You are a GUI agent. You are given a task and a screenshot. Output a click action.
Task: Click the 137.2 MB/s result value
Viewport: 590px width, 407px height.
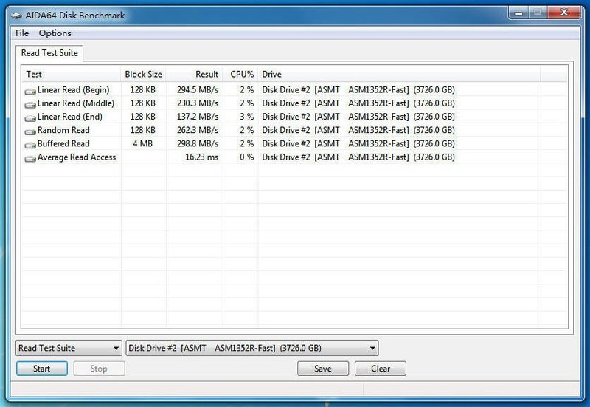click(198, 117)
